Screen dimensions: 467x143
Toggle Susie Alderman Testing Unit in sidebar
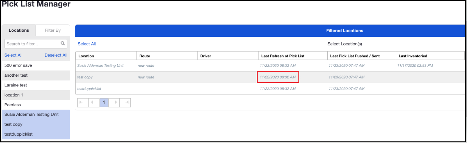32,114
